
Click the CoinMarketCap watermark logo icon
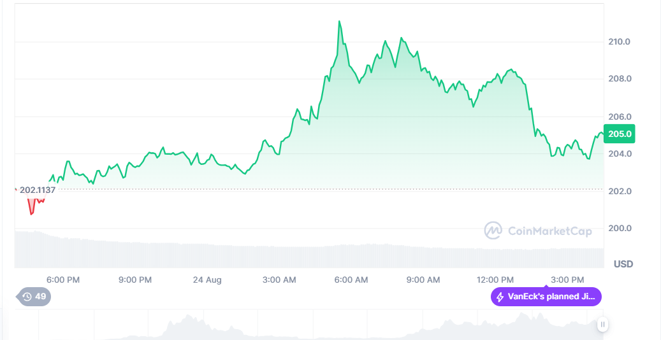click(x=493, y=230)
